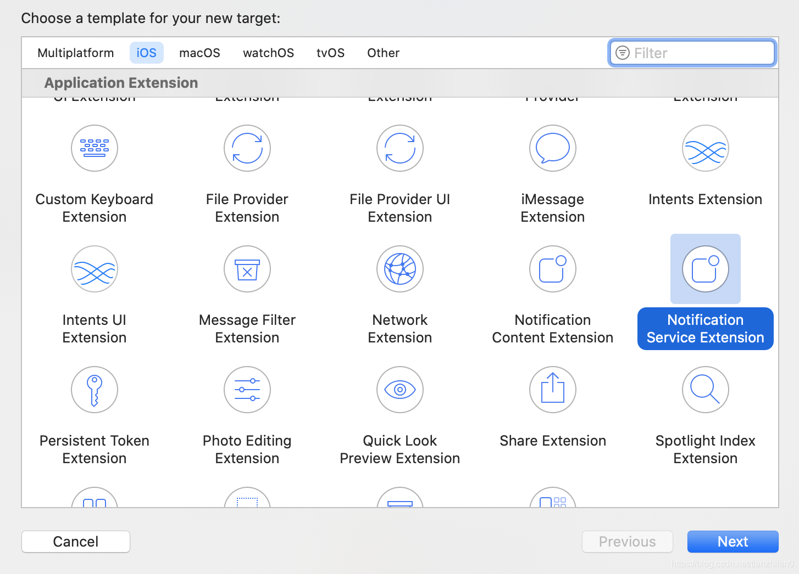The height and width of the screenshot is (574, 799).
Task: Click the filter icon in search field
Action: [x=623, y=53]
